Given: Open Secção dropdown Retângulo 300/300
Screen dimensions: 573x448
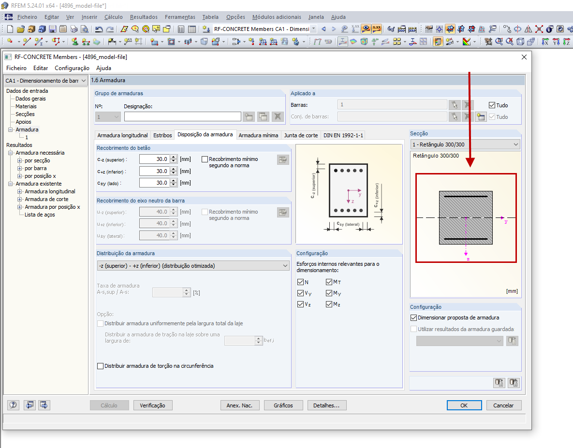Looking at the screenshot, I should 465,145.
